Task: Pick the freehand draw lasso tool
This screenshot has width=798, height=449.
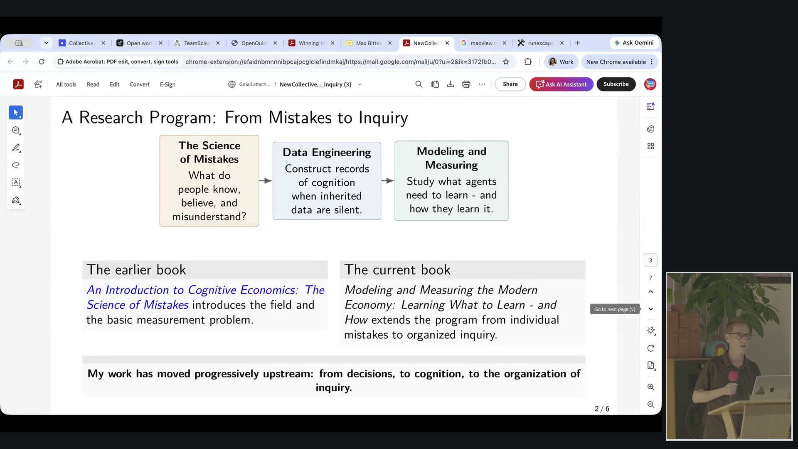Action: coord(16,165)
